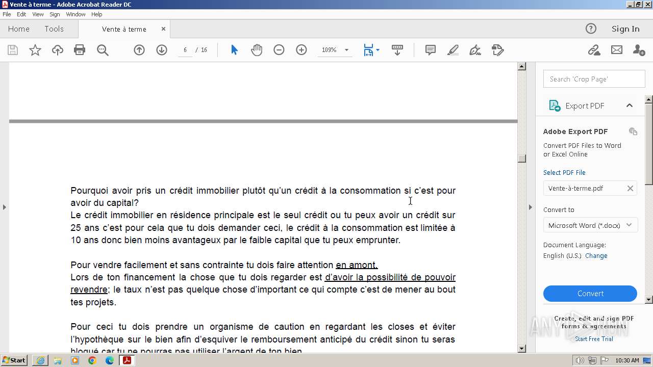
Task: Click document scrollbar down arrow
Action: [521, 349]
